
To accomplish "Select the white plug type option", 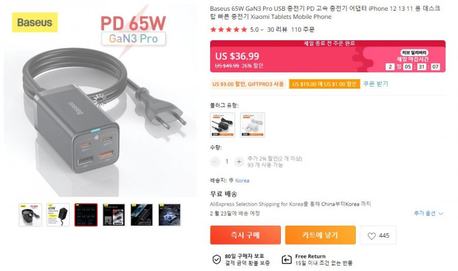I will 252,125.
